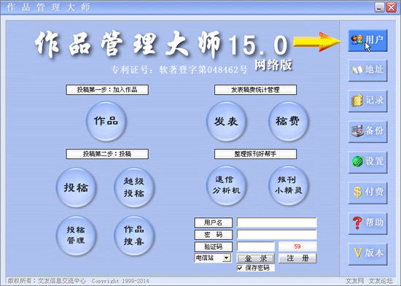Viewport: 401px width, 286px height.
Task: Open the 版本 (Version) sidebar button
Action: tap(367, 254)
